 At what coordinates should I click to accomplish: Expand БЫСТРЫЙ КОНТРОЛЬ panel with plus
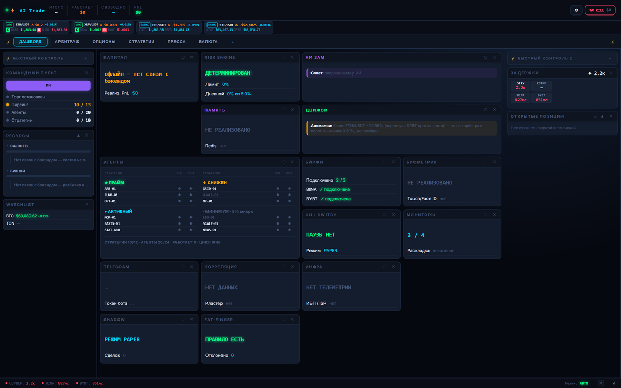(x=86, y=58)
